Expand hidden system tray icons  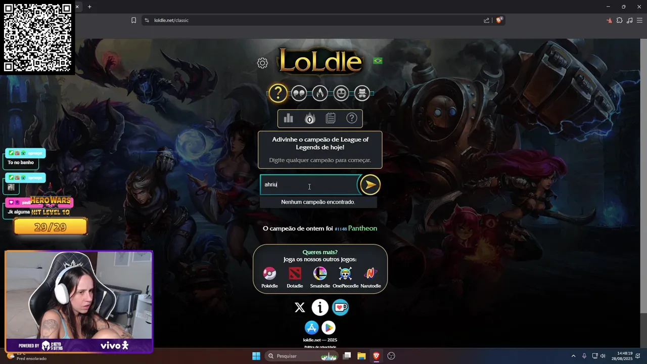pyautogui.click(x=573, y=356)
